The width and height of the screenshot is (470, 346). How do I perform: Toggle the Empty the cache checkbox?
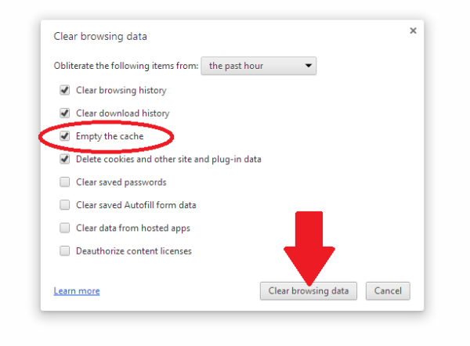pos(65,136)
